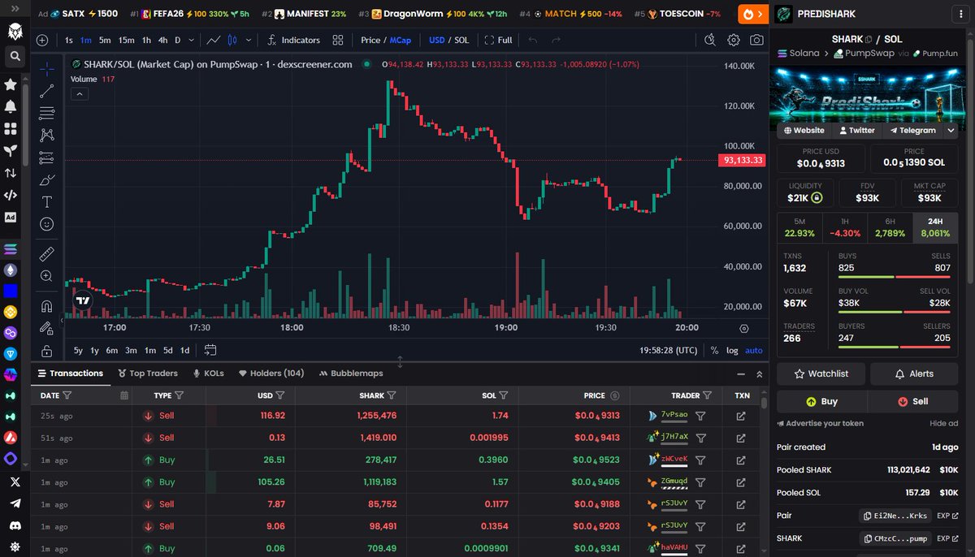Select the 6H stats tab
This screenshot has width=975, height=557.
point(890,227)
